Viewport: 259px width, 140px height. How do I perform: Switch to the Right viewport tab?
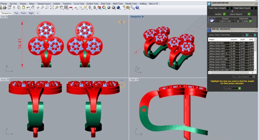(x=31, y=13)
